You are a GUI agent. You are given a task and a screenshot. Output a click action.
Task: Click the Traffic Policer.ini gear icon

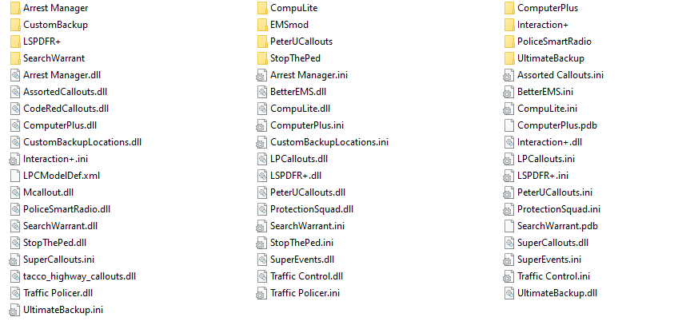[261, 294]
